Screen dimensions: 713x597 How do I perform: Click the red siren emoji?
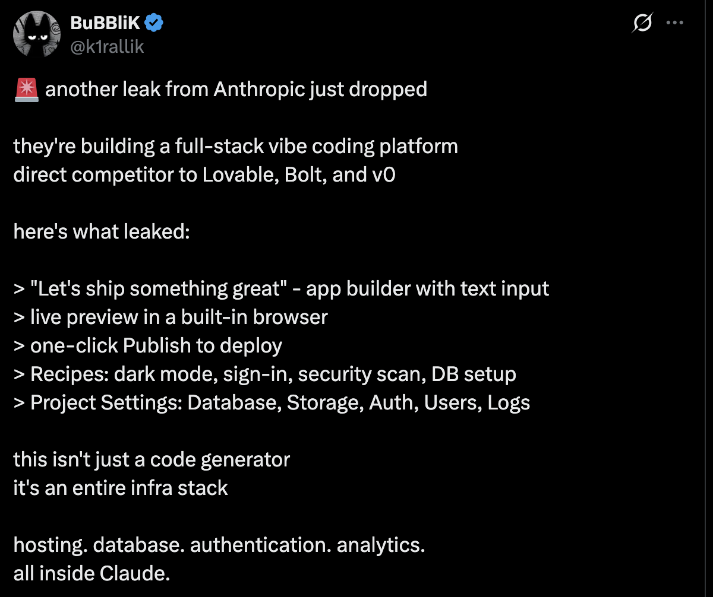[26, 89]
